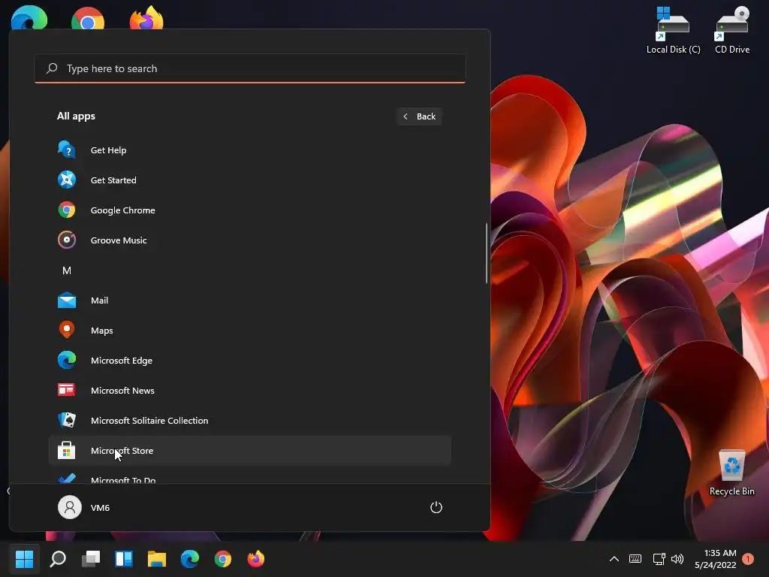The image size is (769, 577).
Task: Click the power button icon
Action: (436, 507)
